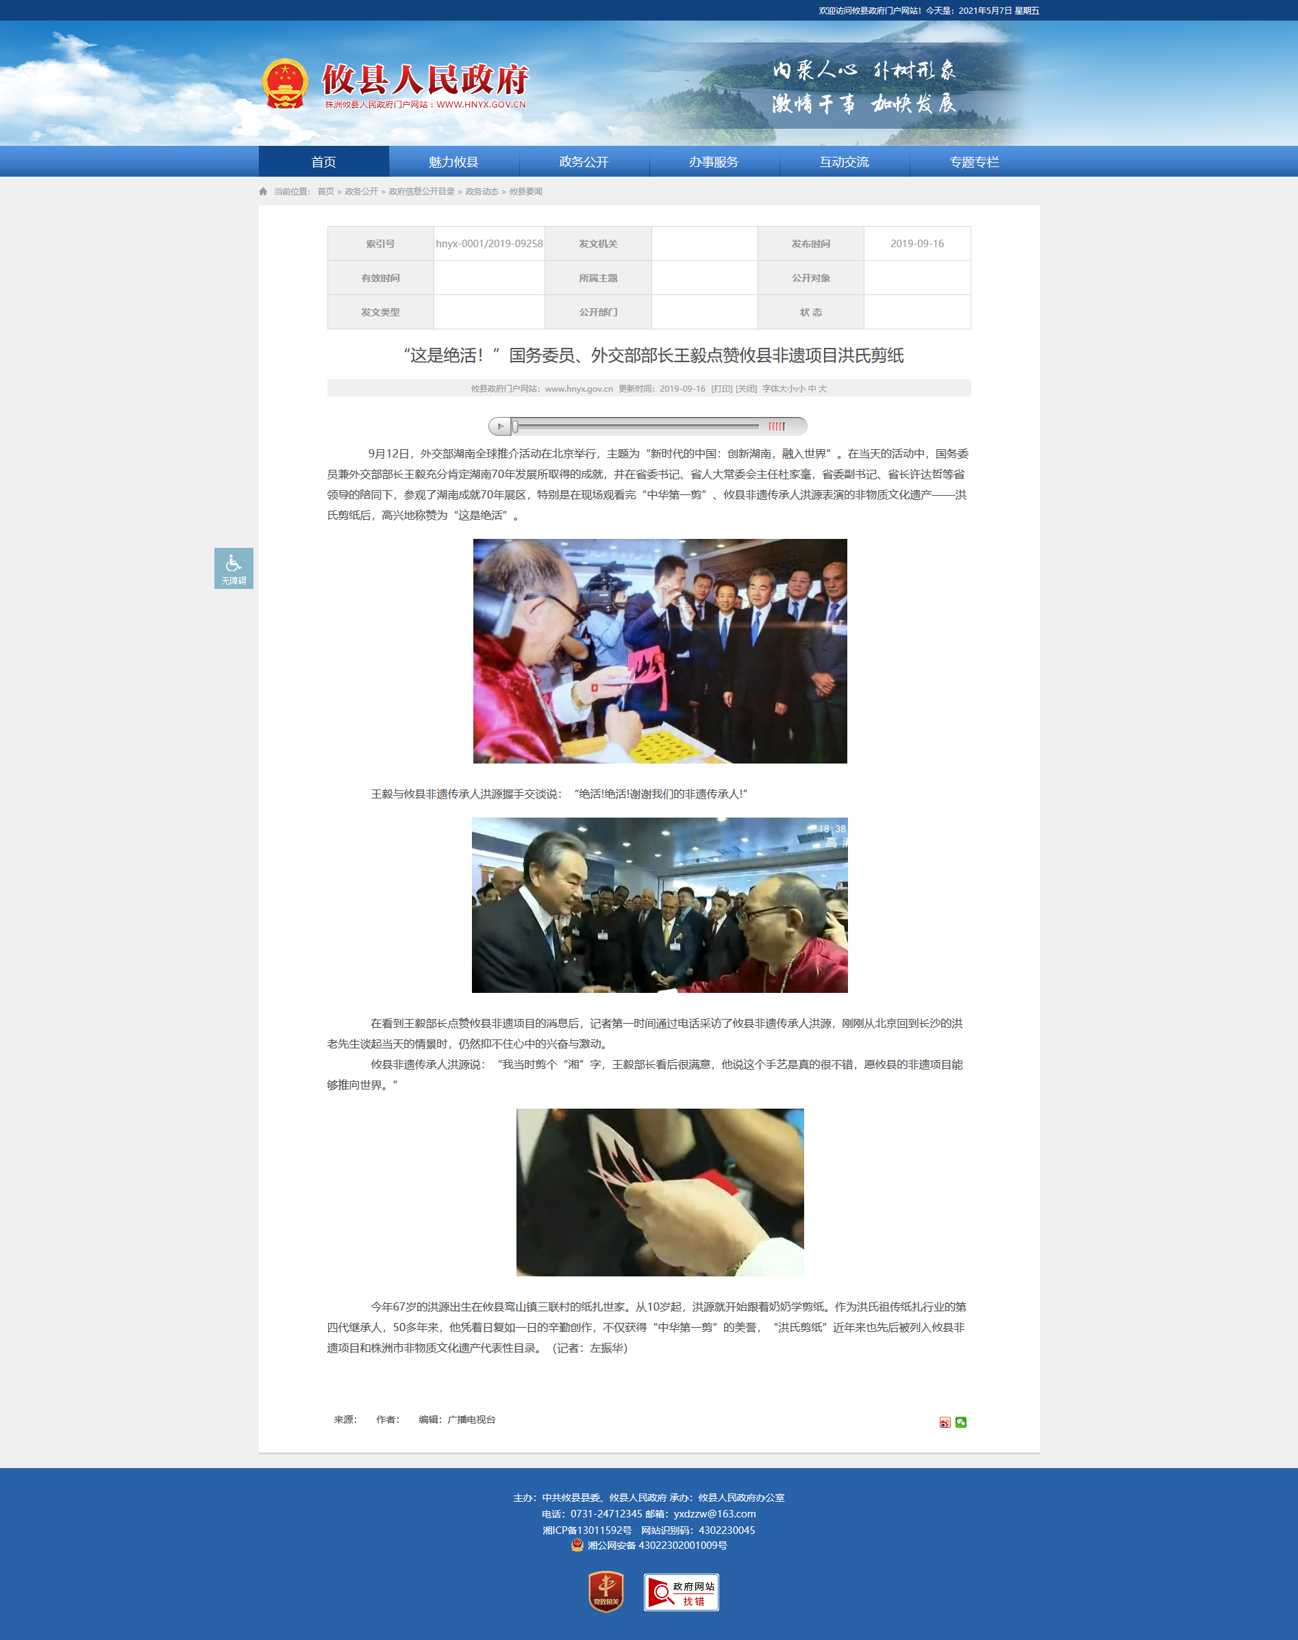Screen dimensions: 1298x1640
Task: Open the 魅力攸县 menu tab
Action: click(453, 162)
